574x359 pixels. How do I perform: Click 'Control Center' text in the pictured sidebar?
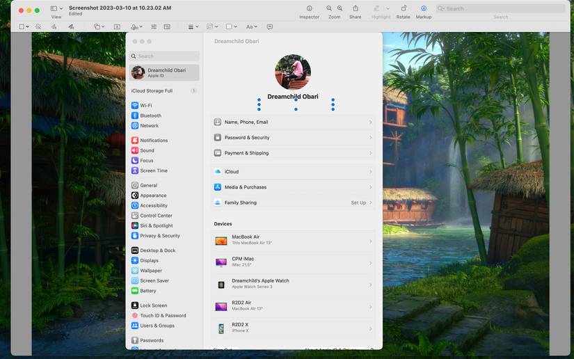click(156, 216)
